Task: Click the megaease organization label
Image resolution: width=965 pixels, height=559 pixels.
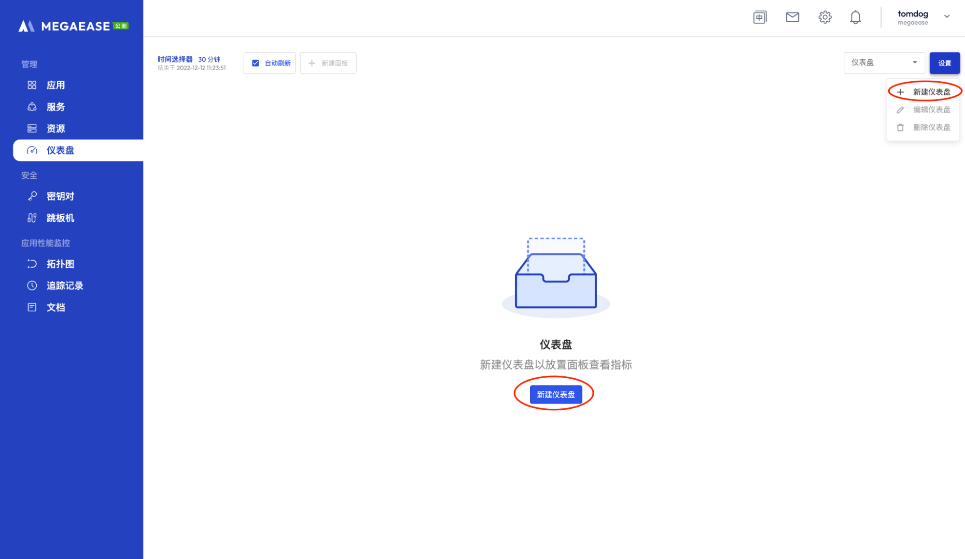Action: pyautogui.click(x=912, y=23)
